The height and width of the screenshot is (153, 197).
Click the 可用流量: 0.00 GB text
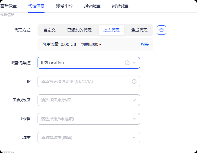pos(59,44)
